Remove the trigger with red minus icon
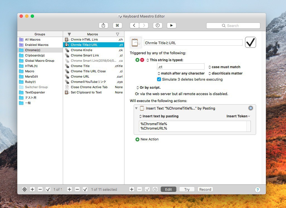 click(142, 60)
